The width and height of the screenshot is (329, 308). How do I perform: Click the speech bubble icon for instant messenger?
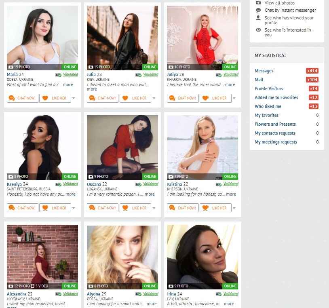[x=258, y=10]
